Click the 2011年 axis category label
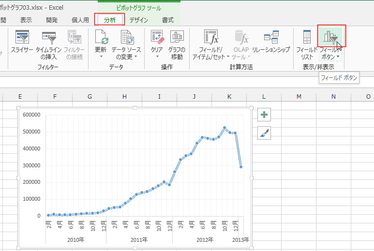The width and height of the screenshot is (374, 251). coord(139,240)
